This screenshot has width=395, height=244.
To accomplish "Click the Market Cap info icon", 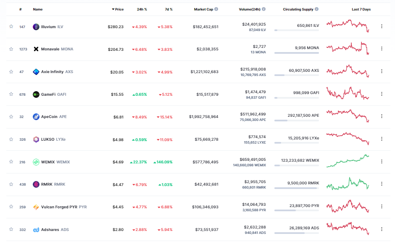I will click(216, 9).
